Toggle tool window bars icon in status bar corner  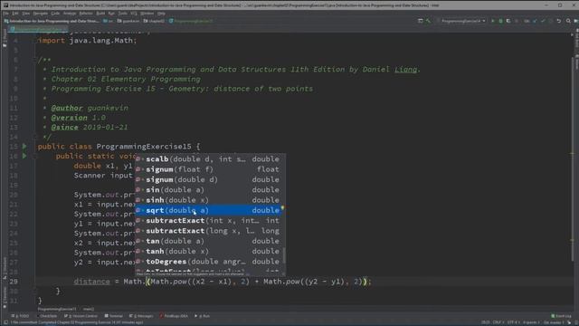pyautogui.click(x=5, y=322)
